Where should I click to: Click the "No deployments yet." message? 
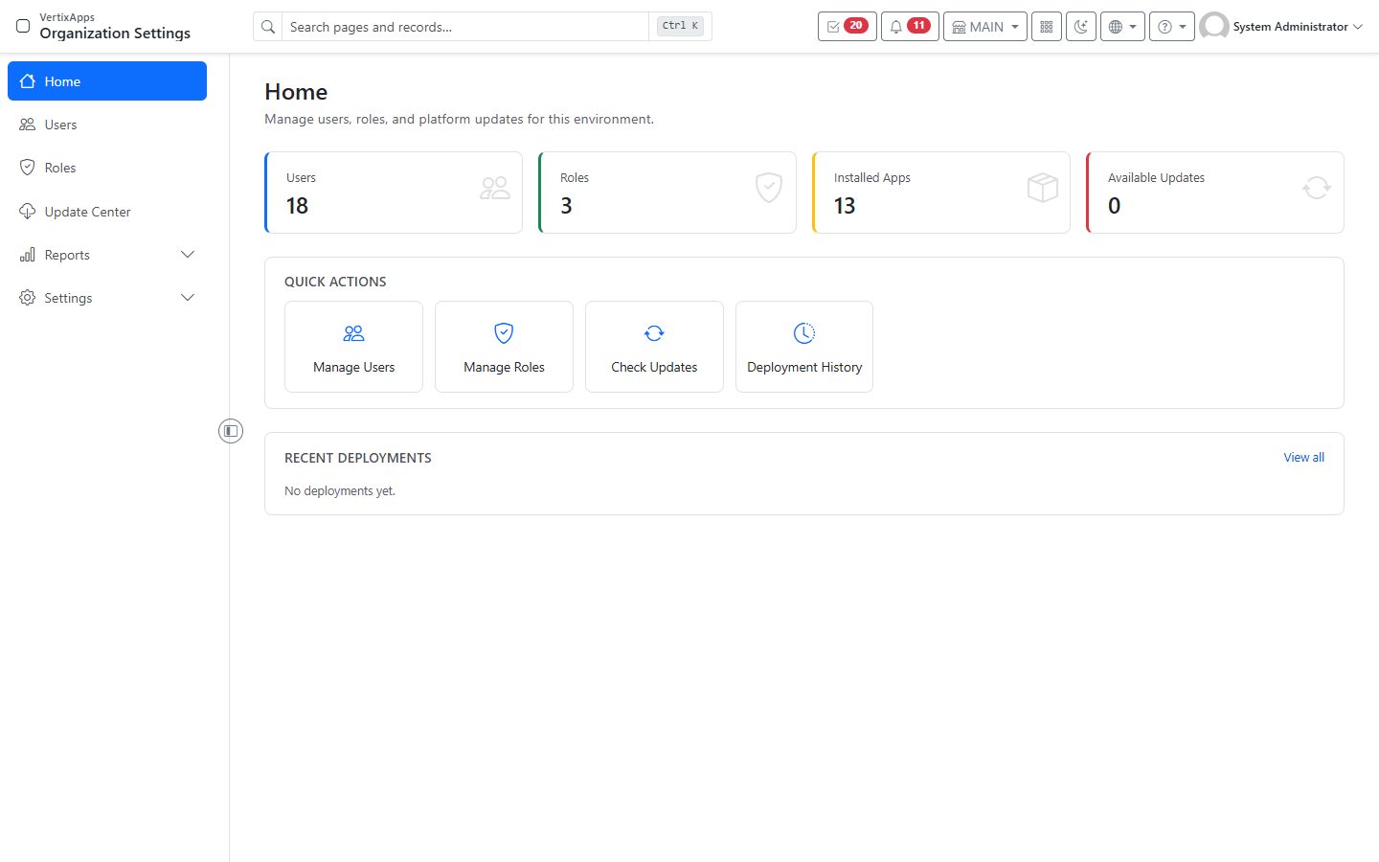click(340, 491)
